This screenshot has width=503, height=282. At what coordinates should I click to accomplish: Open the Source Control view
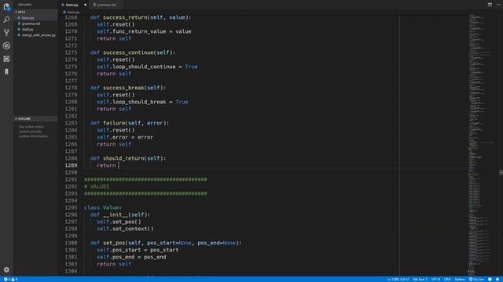(x=6, y=33)
